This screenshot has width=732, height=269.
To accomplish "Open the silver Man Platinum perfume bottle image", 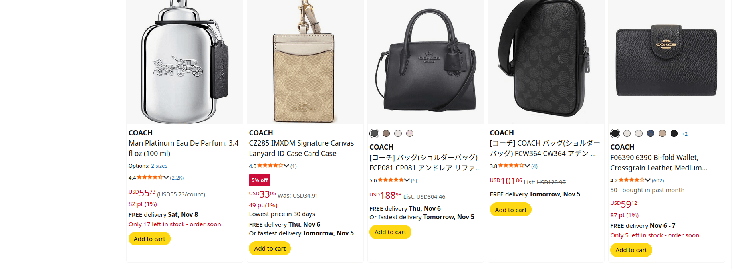I will [x=184, y=62].
